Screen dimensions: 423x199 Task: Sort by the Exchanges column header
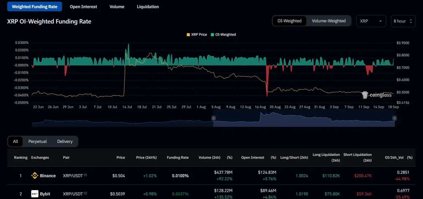point(40,157)
